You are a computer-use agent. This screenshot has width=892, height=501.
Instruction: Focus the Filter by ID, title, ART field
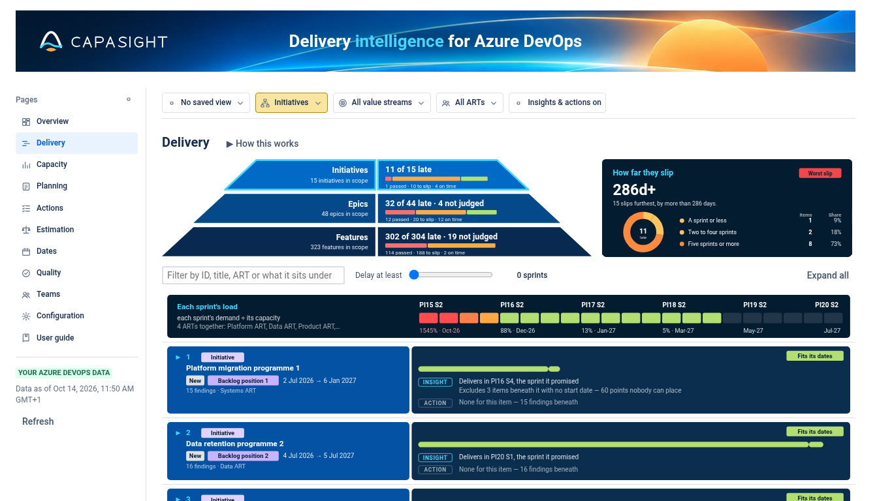(253, 275)
